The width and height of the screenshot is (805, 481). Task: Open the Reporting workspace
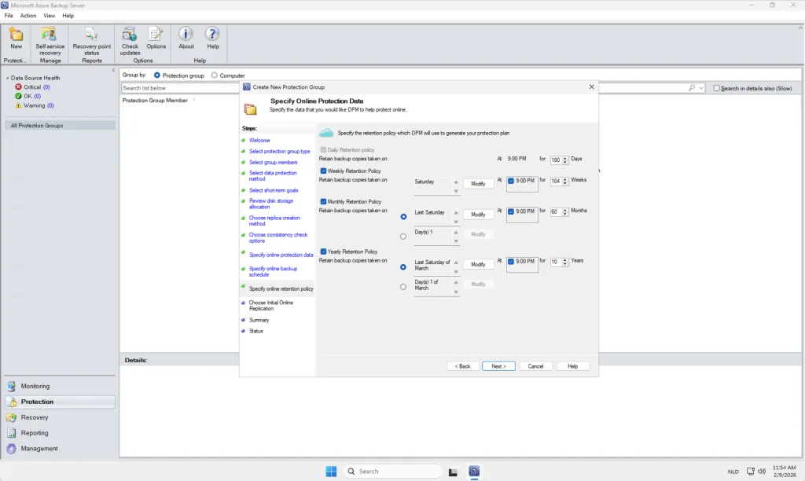tap(35, 433)
